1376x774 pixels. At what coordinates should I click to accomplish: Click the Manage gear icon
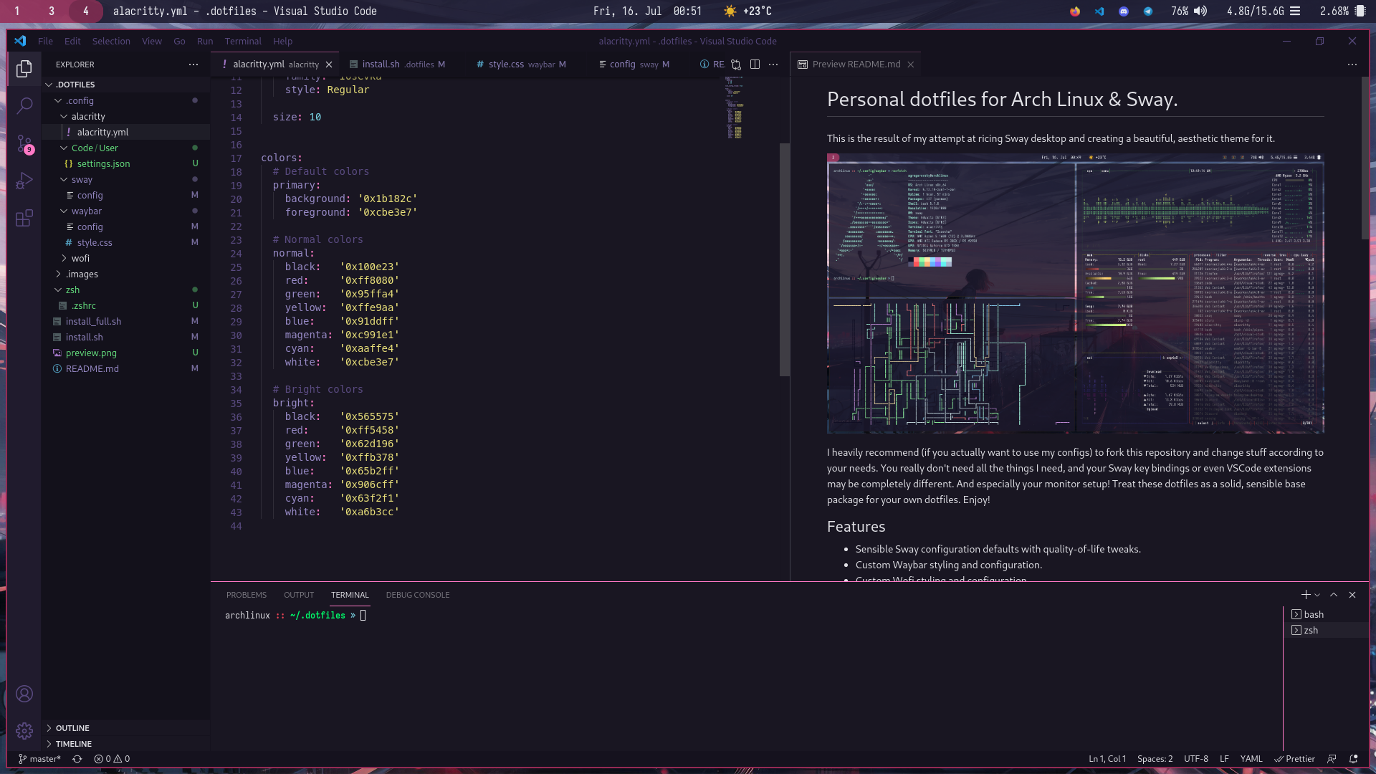pos(24,730)
